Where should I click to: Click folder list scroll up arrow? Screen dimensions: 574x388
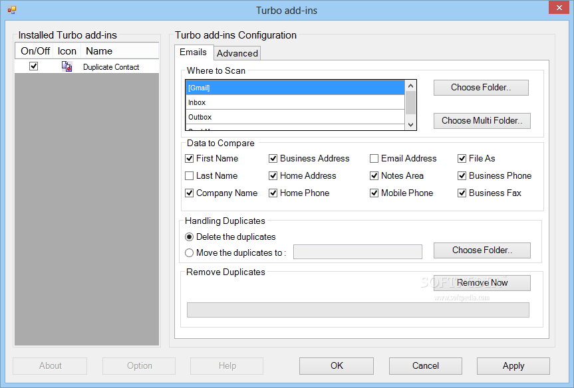click(x=411, y=86)
